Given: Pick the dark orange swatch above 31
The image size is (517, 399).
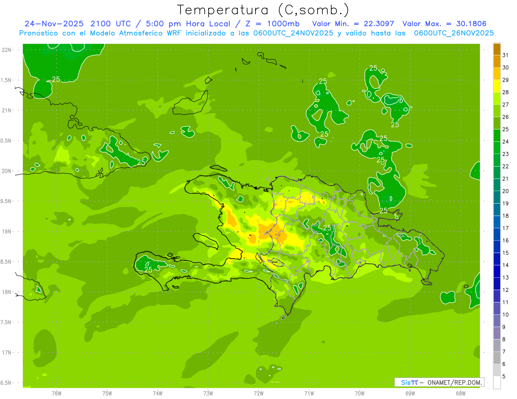Looking at the screenshot, I should [x=497, y=49].
